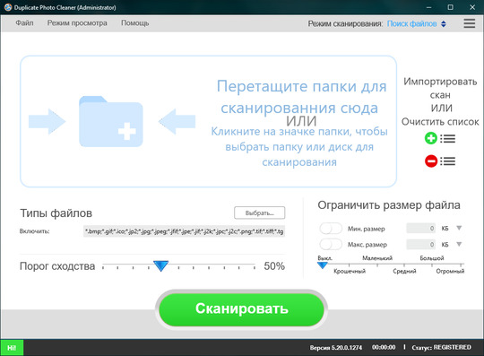Close the Duplicate Photo Cleaner window

pyautogui.click(x=472, y=7)
